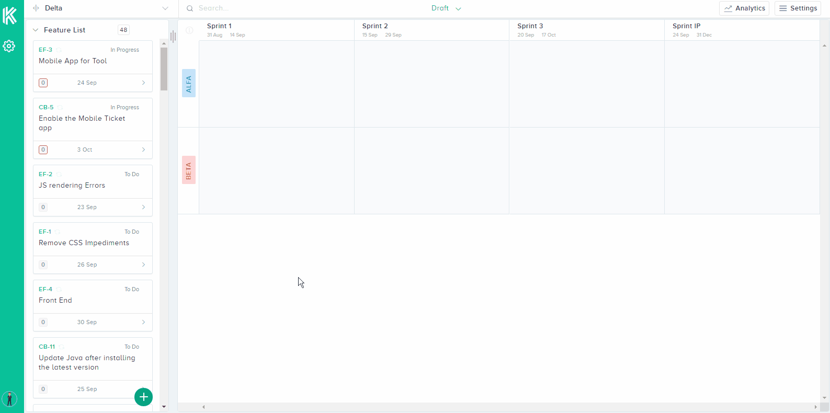Viewport: 830px width, 413px height.
Task: Select the Sprint 2 column header
Action: pyautogui.click(x=431, y=30)
